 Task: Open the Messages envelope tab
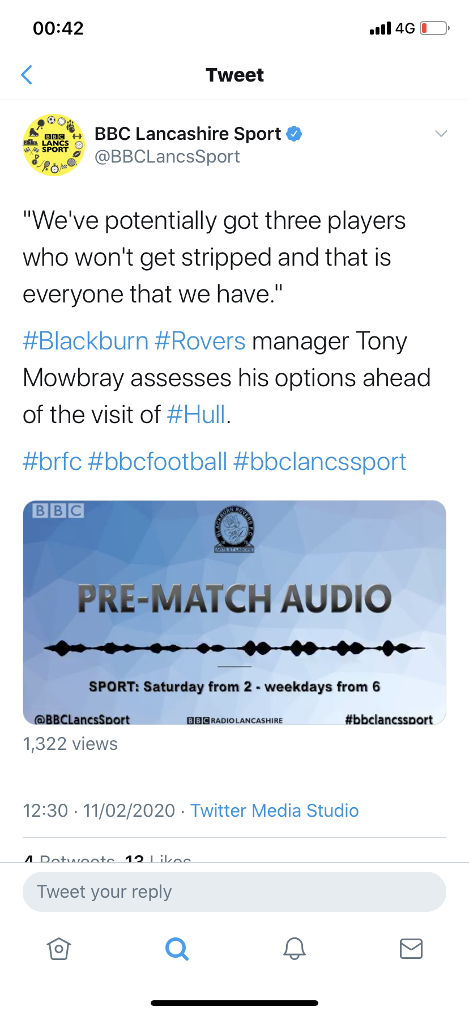point(411,948)
